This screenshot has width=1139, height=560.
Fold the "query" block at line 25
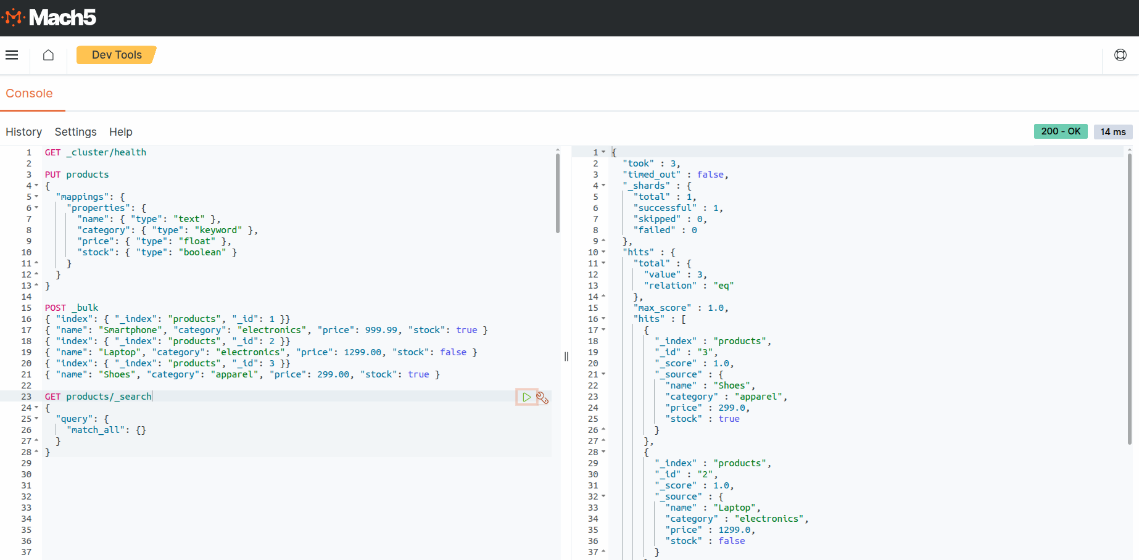pos(36,419)
